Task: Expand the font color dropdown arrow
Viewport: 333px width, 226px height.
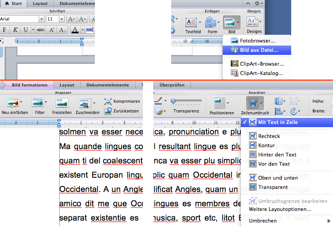Action: [x=82, y=30]
